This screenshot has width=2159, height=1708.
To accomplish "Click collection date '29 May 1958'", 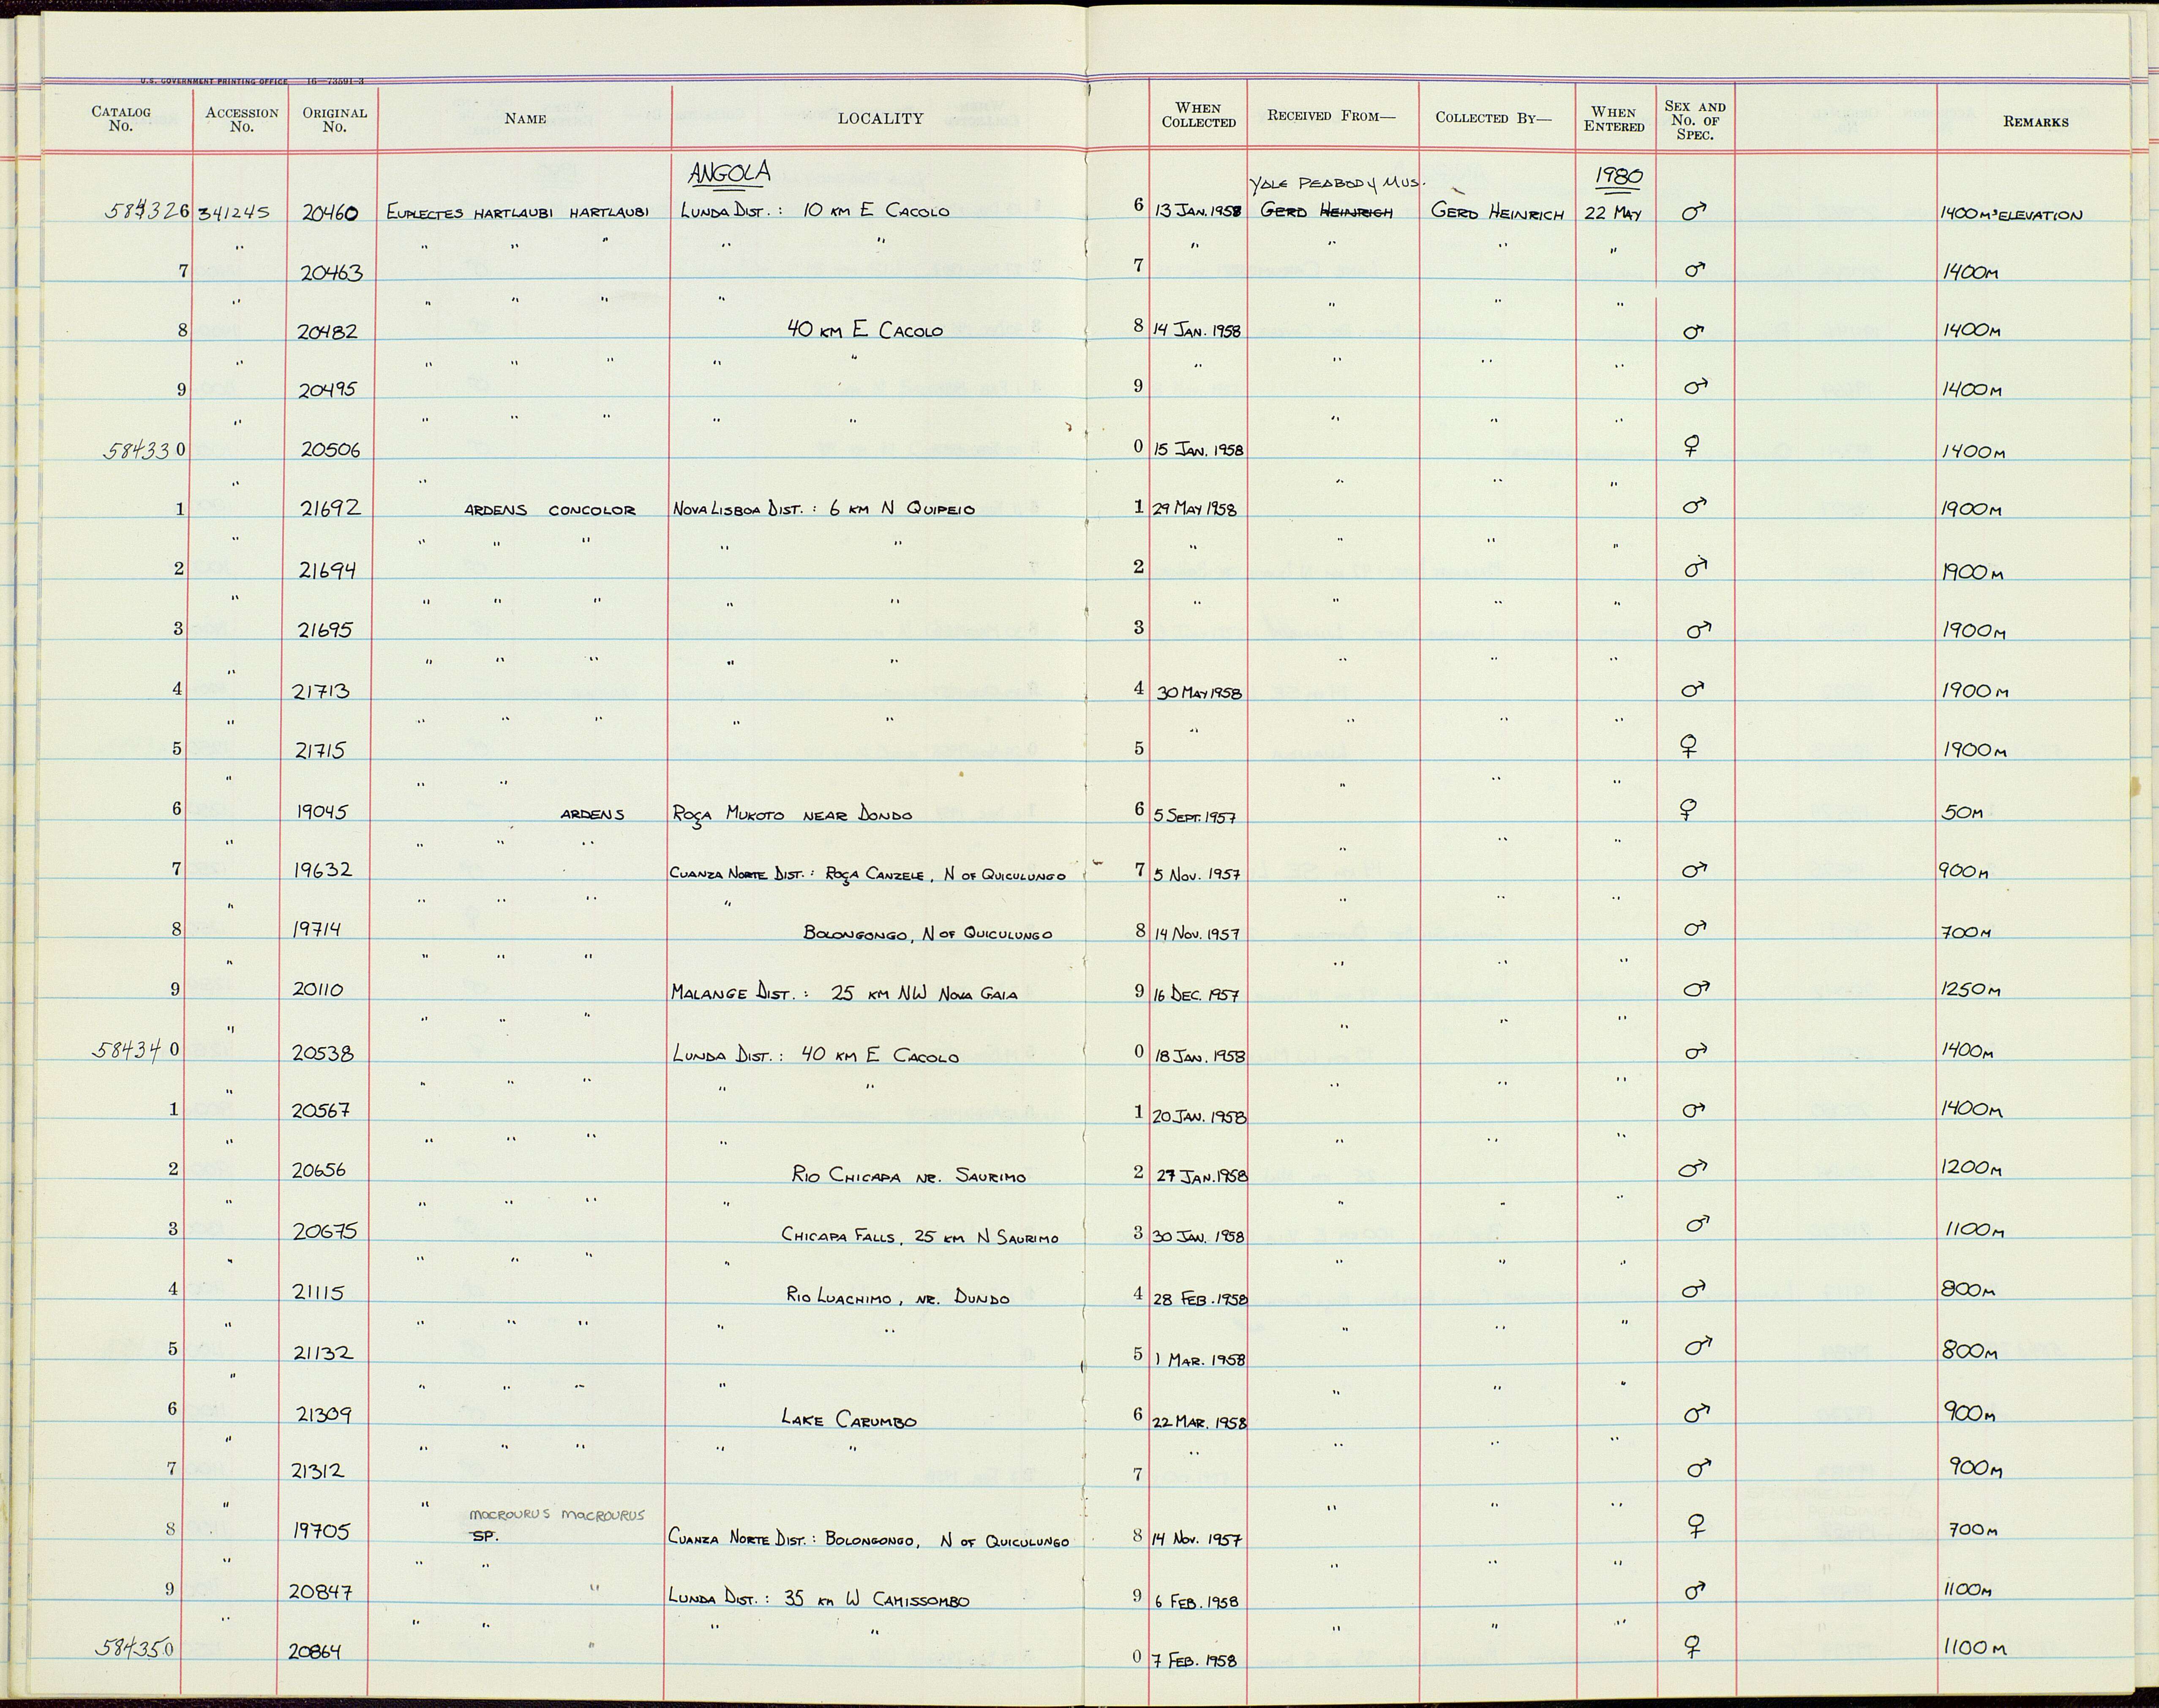I will point(1195,509).
